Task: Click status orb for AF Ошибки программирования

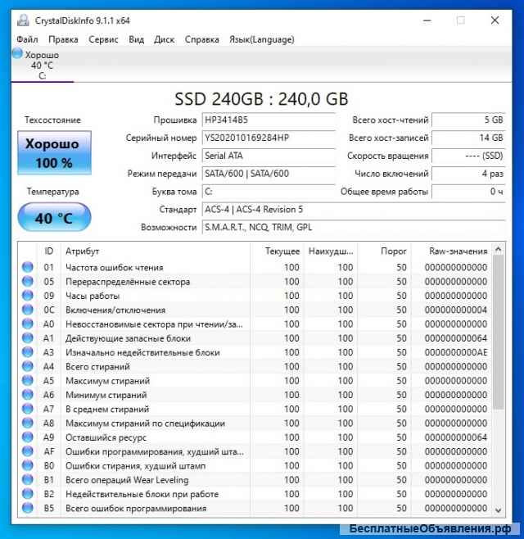Action: tap(28, 451)
